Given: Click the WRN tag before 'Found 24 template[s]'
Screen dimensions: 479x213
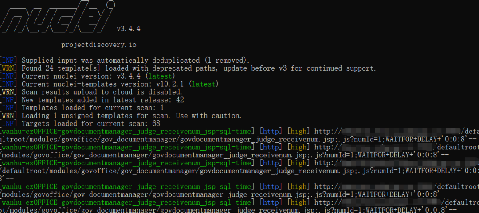Looking at the screenshot, I should 9,68.
